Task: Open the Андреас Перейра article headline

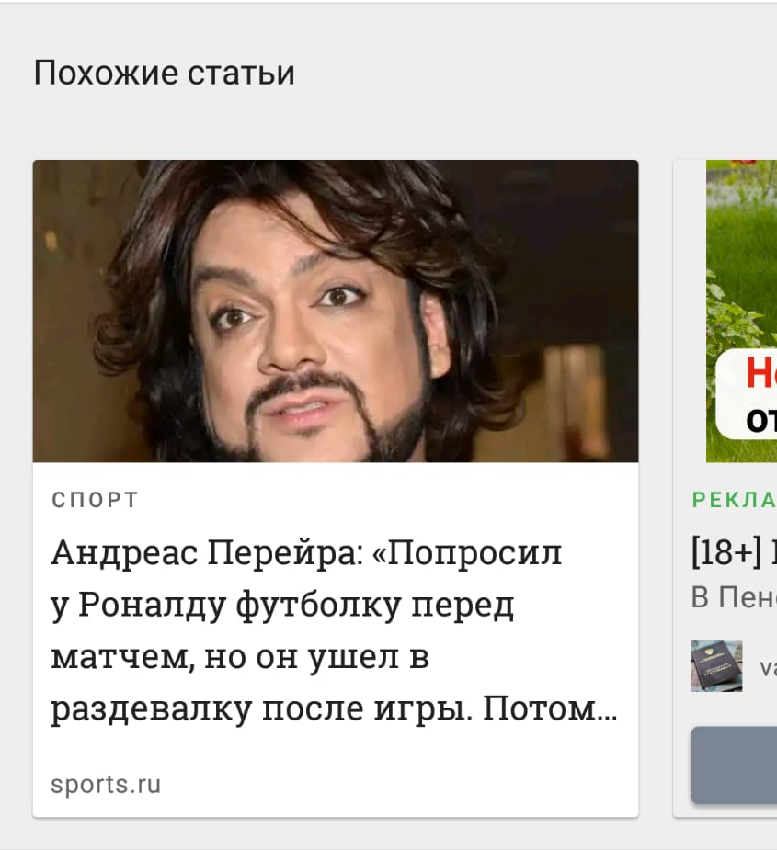Action: tap(334, 630)
